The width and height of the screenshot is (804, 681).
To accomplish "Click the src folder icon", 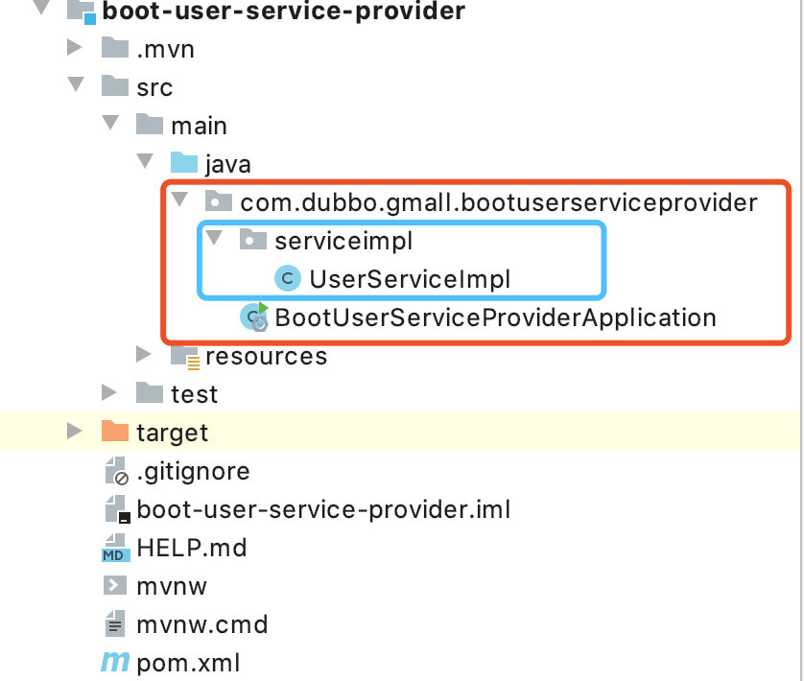I will (x=115, y=85).
